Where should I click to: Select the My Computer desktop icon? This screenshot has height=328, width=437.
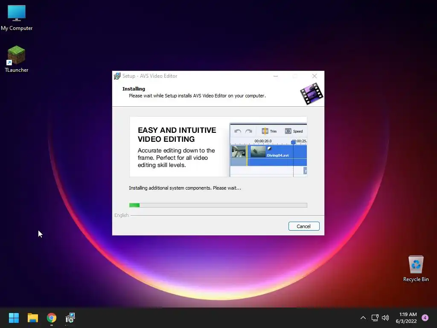[17, 18]
